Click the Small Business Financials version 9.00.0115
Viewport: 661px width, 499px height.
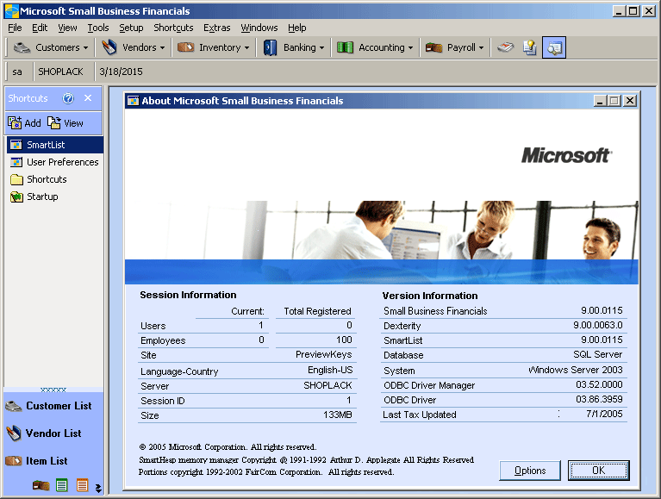click(x=602, y=310)
